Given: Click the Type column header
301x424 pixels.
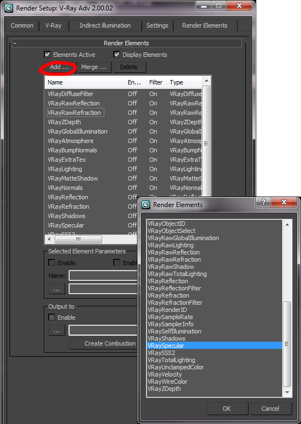Looking at the screenshot, I should coord(184,82).
